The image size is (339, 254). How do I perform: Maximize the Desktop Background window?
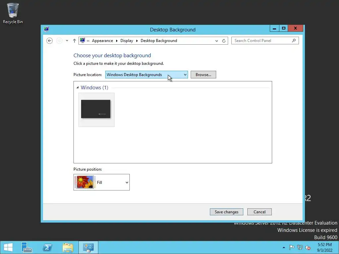[x=284, y=28]
